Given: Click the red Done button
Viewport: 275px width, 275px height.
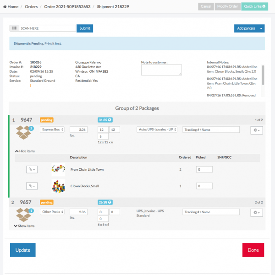Looking at the screenshot, I should tap(253, 250).
